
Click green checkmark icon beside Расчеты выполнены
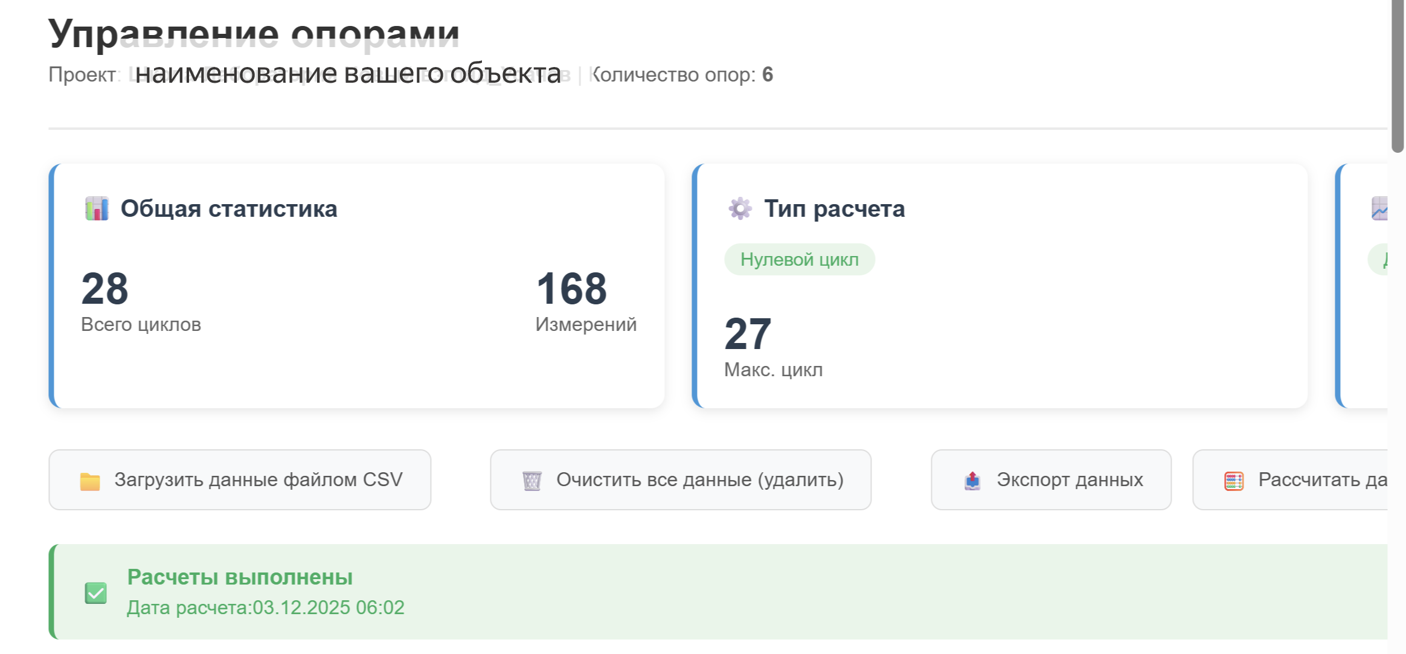click(x=96, y=593)
